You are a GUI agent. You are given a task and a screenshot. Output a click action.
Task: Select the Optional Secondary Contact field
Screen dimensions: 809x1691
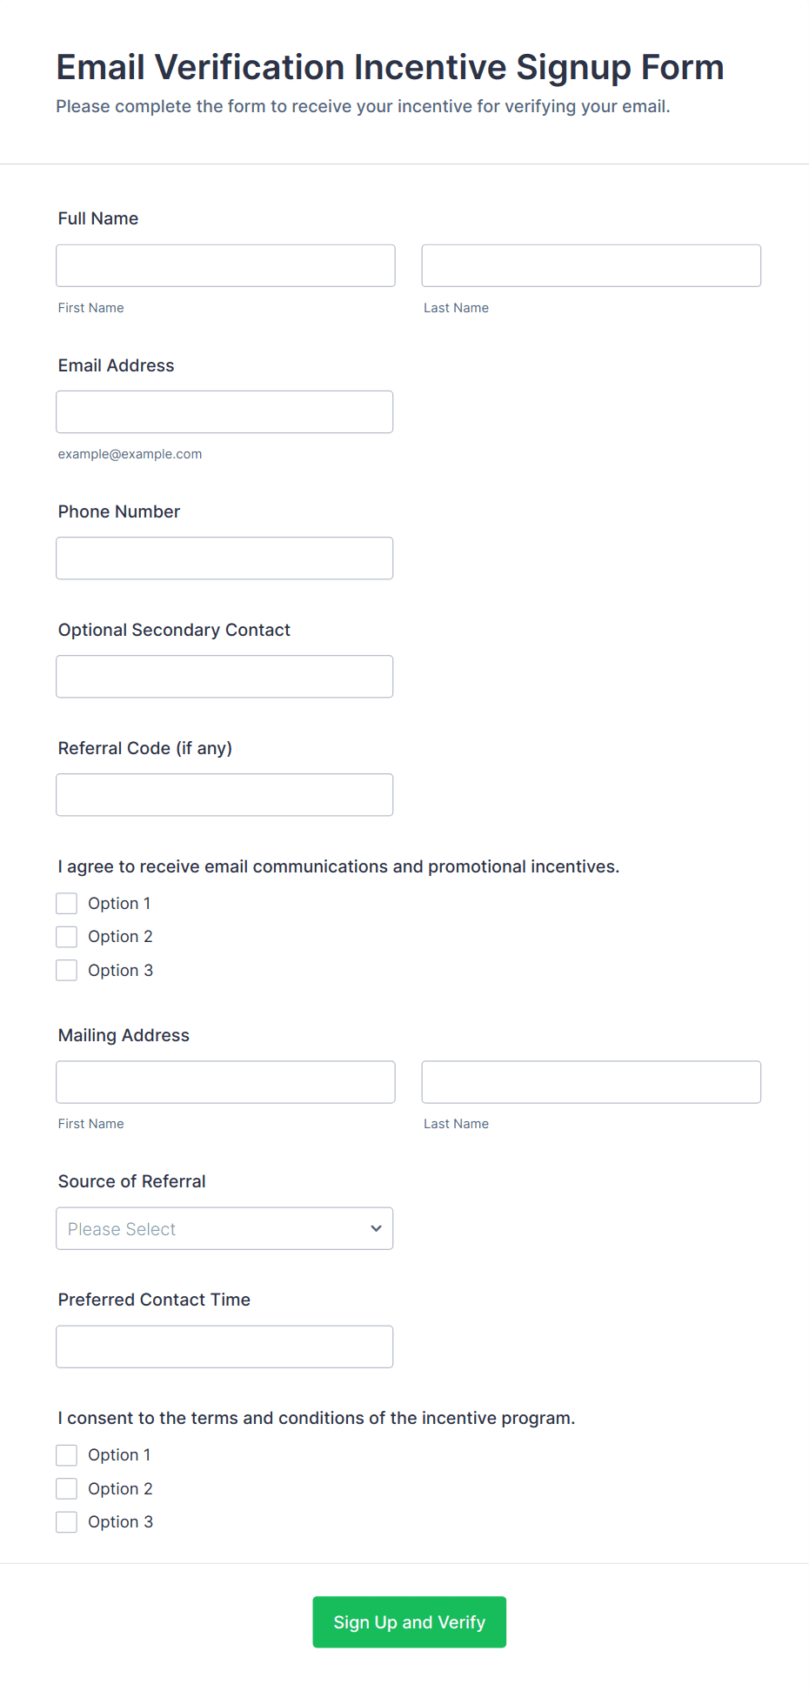coord(224,676)
